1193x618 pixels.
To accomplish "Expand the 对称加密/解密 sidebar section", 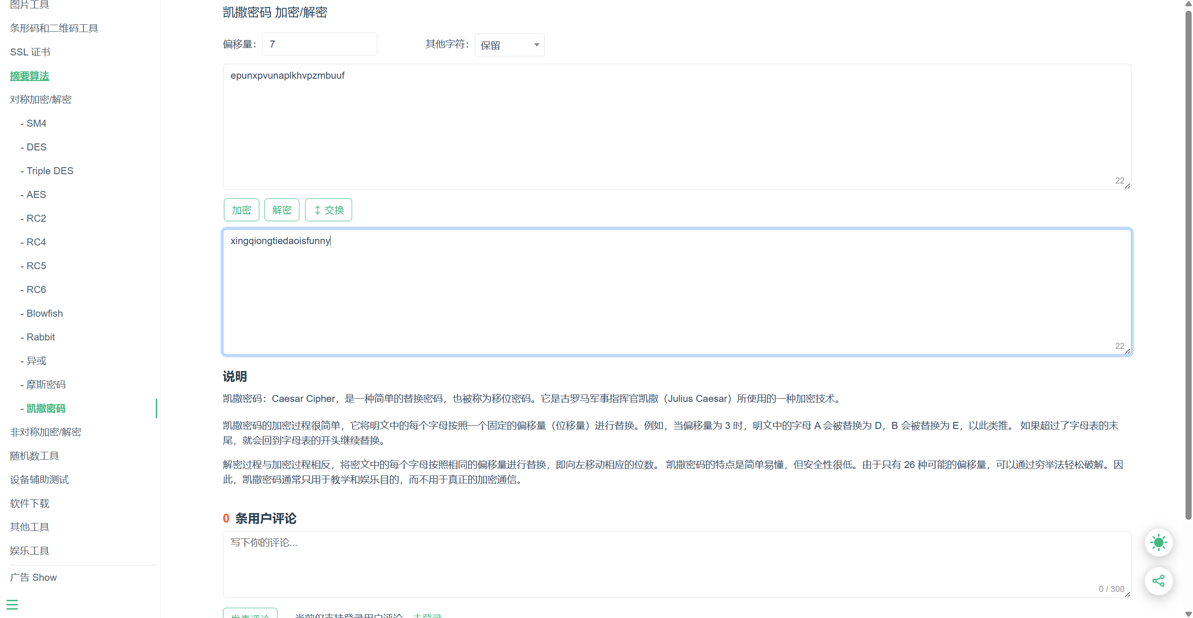I will point(41,99).
